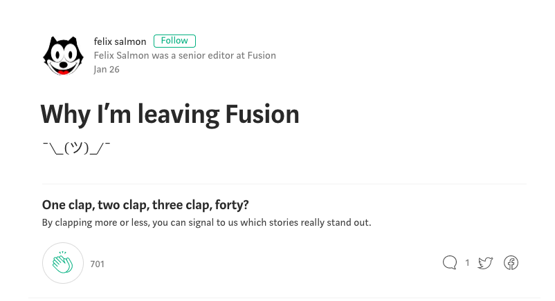Viewport: 555px width, 301px height.
Task: Click the One clap, two clap heading
Action: tap(145, 205)
